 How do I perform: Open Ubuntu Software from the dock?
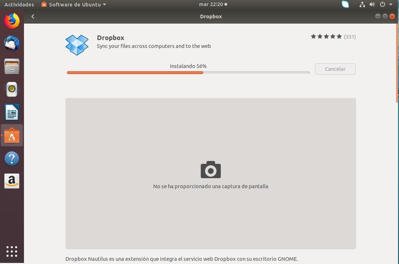tap(12, 135)
